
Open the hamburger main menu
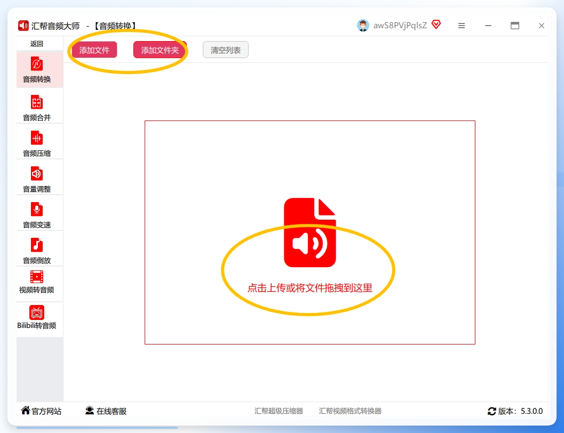tap(462, 26)
